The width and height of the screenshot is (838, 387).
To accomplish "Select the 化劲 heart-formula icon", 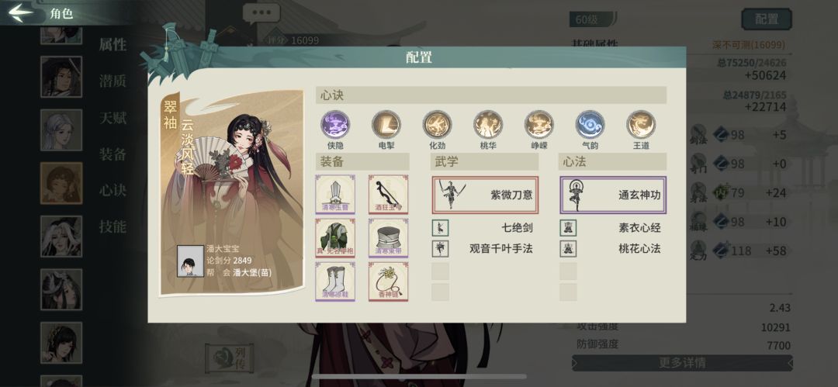I will tap(437, 125).
